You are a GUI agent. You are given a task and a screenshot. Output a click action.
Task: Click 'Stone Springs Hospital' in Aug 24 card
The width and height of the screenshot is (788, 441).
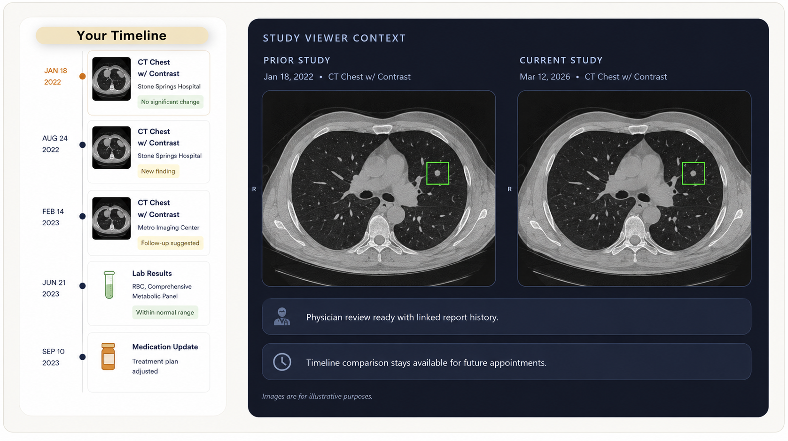(x=170, y=156)
